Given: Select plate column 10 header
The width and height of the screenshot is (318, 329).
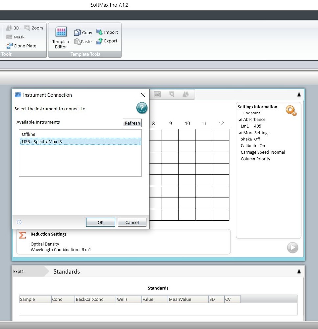Looking at the screenshot, I should (x=187, y=124).
